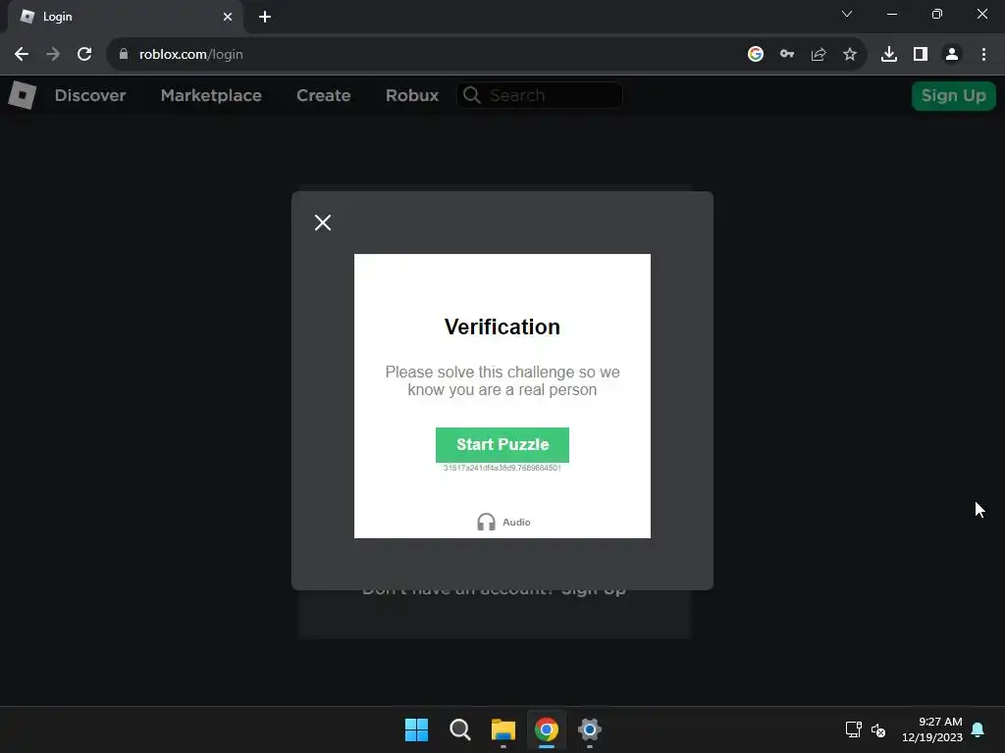Open the Chrome profile icon
This screenshot has width=1005, height=753.
click(x=952, y=55)
